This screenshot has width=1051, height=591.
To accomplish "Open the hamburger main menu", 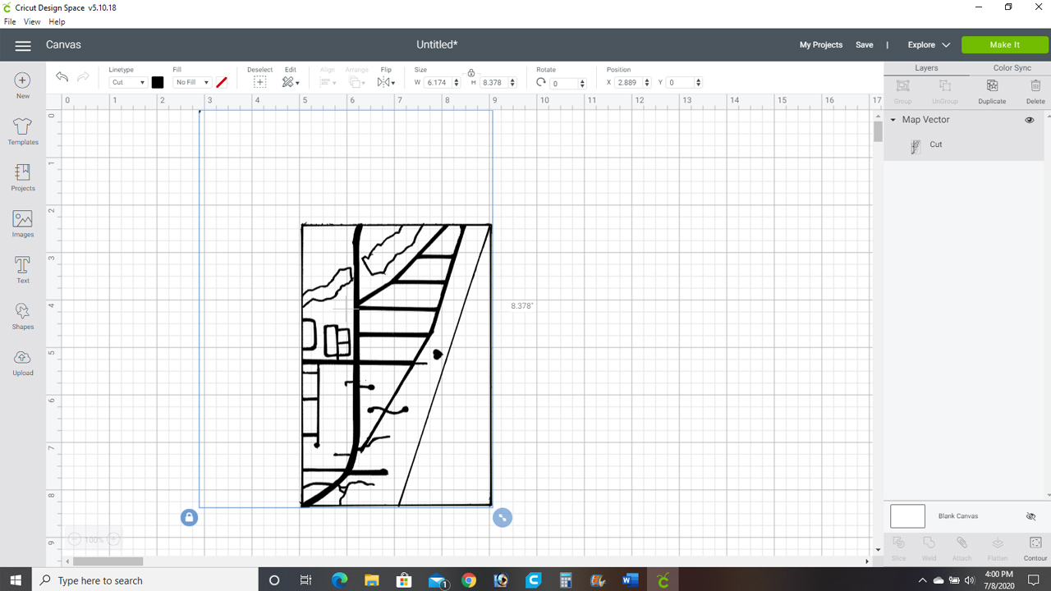I will [x=23, y=45].
